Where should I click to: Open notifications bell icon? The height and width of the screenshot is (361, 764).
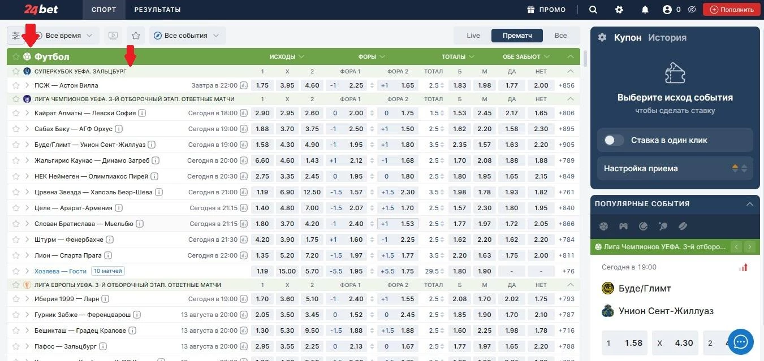(x=645, y=10)
